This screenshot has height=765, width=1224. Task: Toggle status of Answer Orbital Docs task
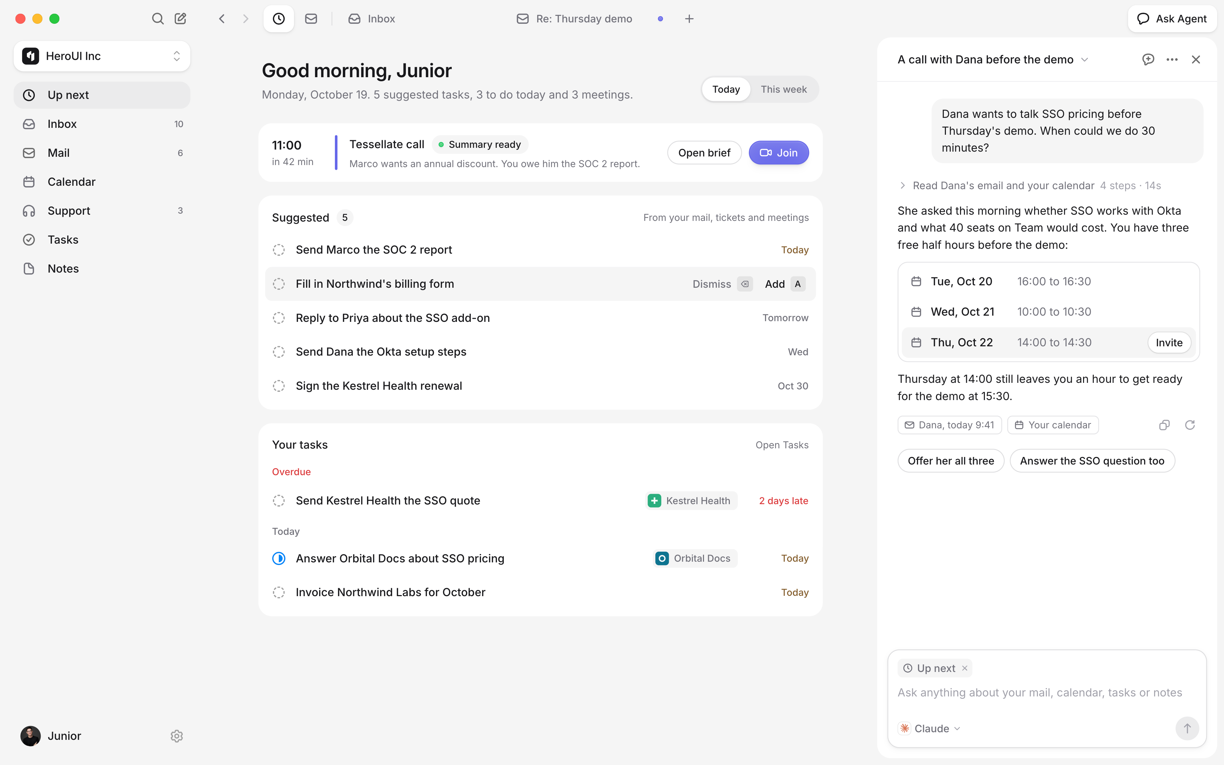click(x=279, y=559)
